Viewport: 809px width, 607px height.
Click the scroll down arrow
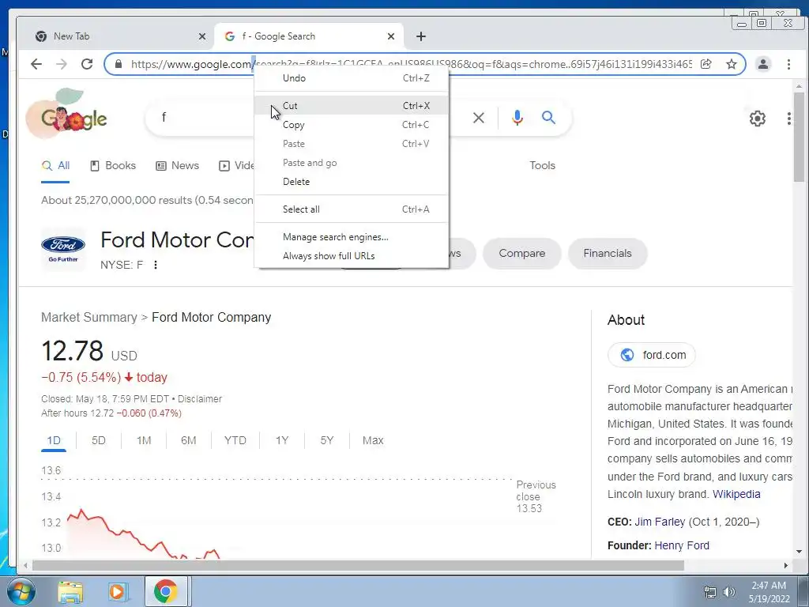coord(799,552)
